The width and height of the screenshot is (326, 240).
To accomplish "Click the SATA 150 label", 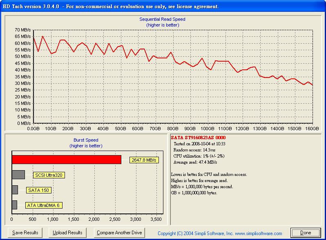I will tap(38, 190).
